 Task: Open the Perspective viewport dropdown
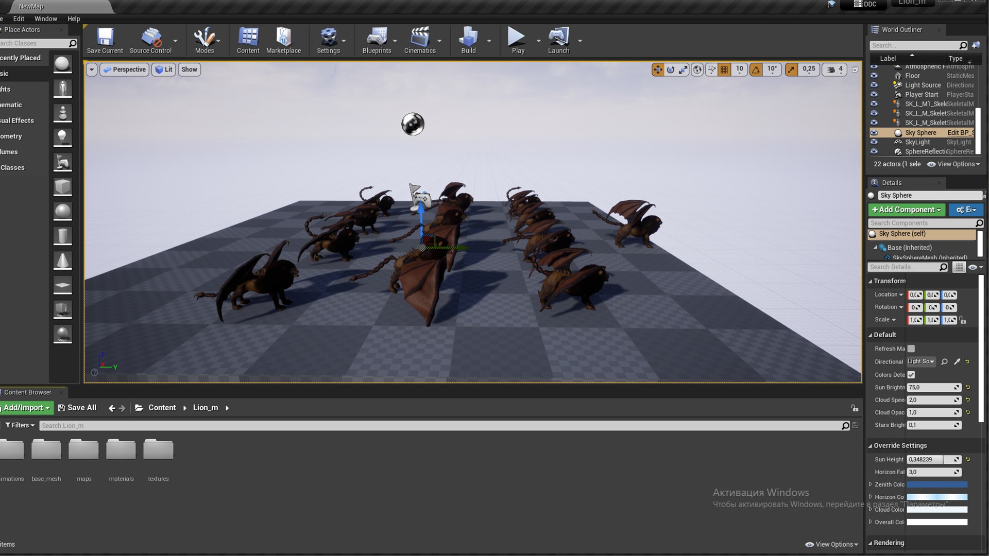point(125,69)
